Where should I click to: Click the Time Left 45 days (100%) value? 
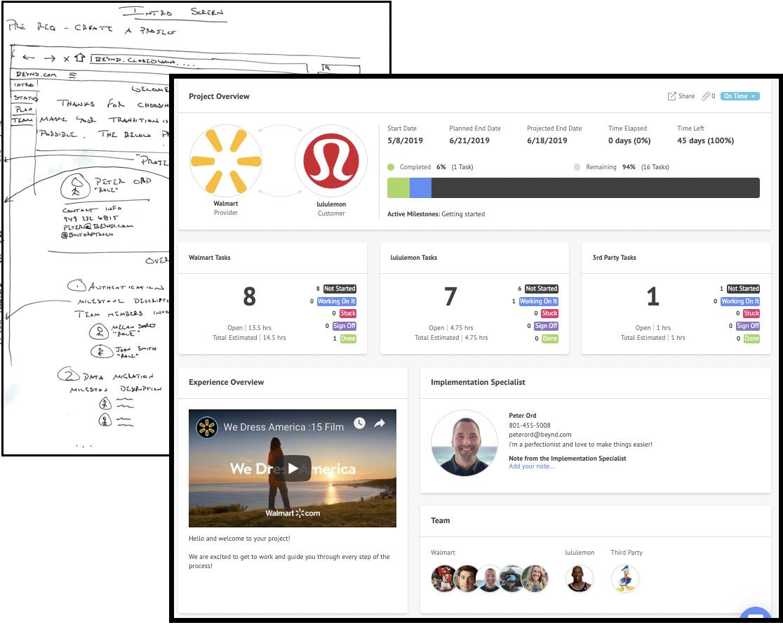coord(705,140)
